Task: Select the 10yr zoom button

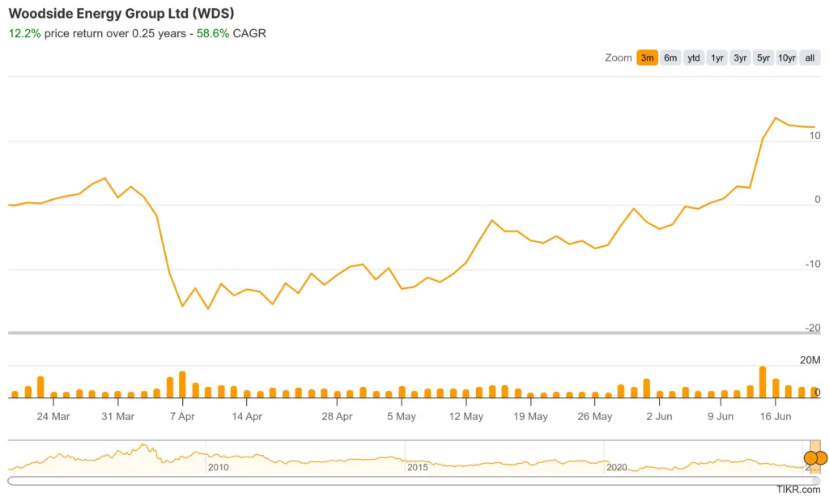Action: [787, 57]
